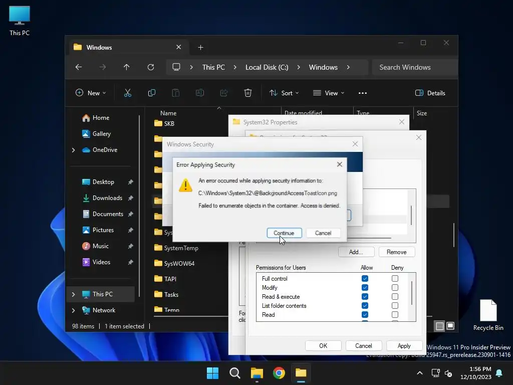Click Add... button in Permissions dialog
The image size is (513, 385).
(x=356, y=252)
